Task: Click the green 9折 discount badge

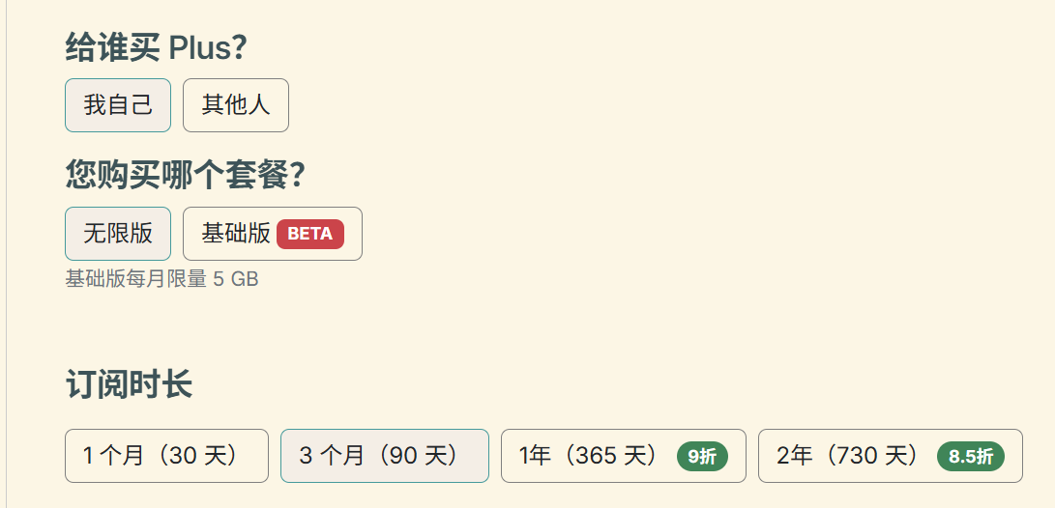Action: click(702, 457)
